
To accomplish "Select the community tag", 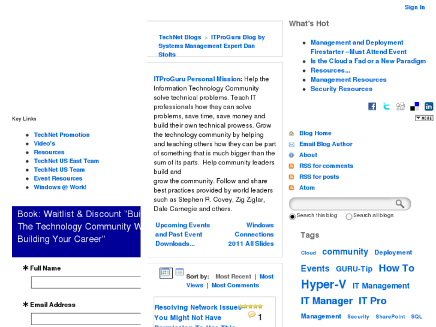I will 345,251.
